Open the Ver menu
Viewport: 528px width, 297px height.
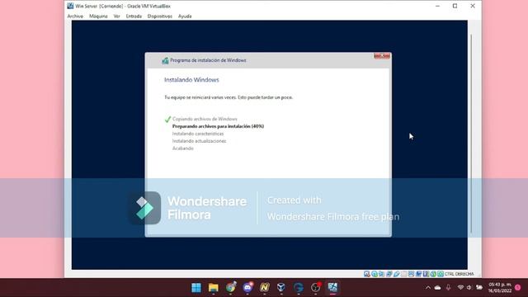pos(116,16)
